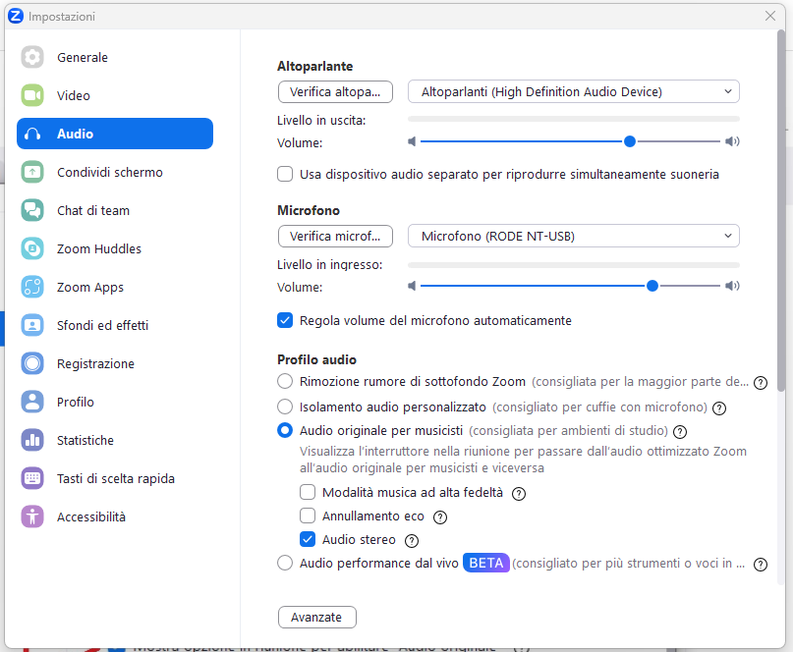Click the Verifica altoparlante button
The image size is (793, 652).
tap(335, 92)
